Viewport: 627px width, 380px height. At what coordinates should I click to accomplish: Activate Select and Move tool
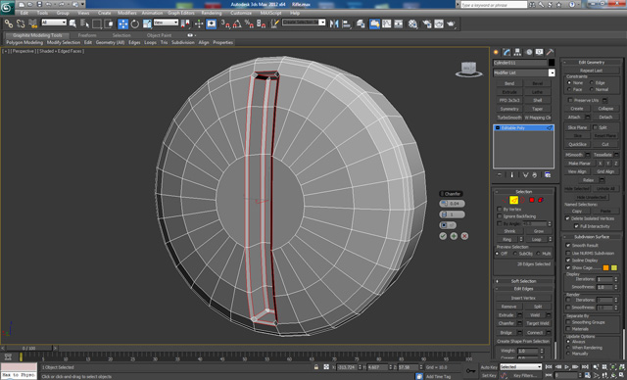122,24
